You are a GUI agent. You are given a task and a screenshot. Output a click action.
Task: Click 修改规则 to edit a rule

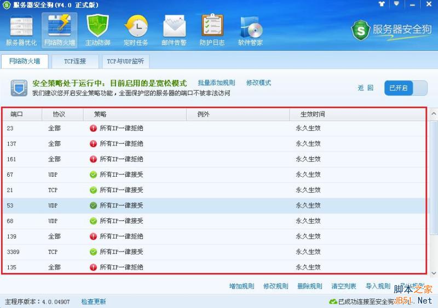276,286
